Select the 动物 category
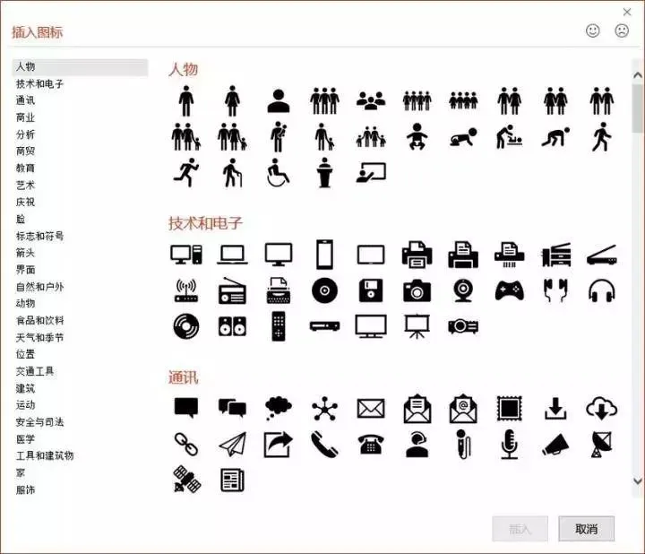645x554 pixels. (x=25, y=303)
